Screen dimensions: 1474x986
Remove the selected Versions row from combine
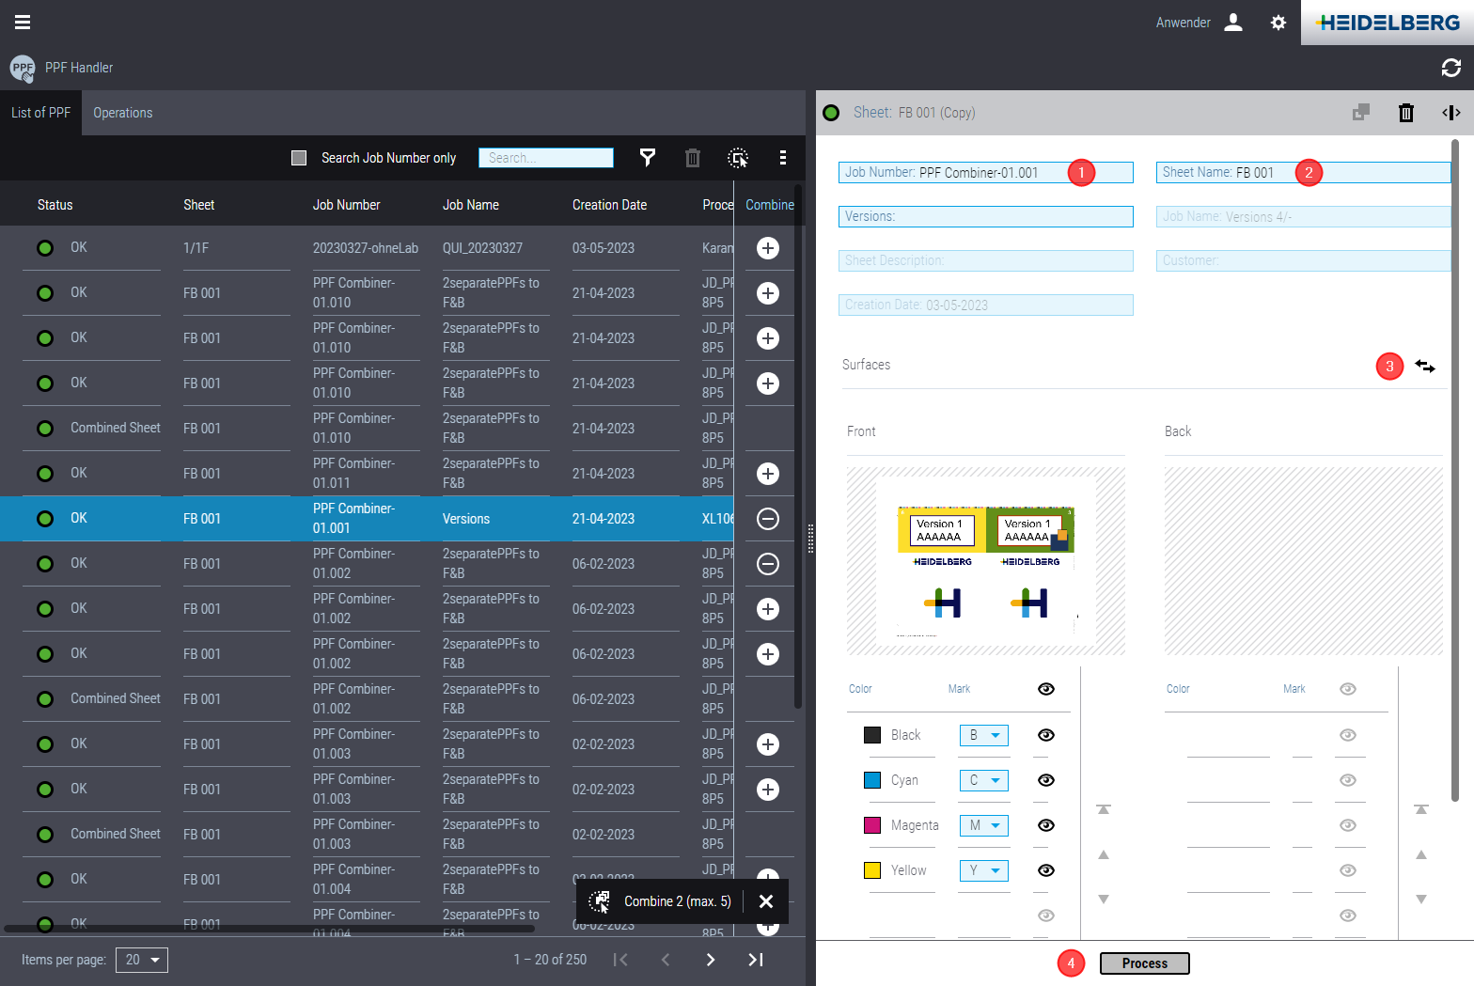(768, 519)
